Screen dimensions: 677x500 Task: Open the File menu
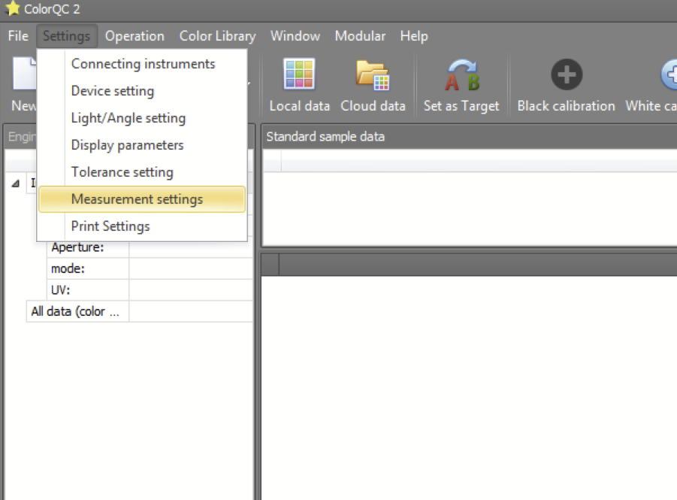coord(18,36)
